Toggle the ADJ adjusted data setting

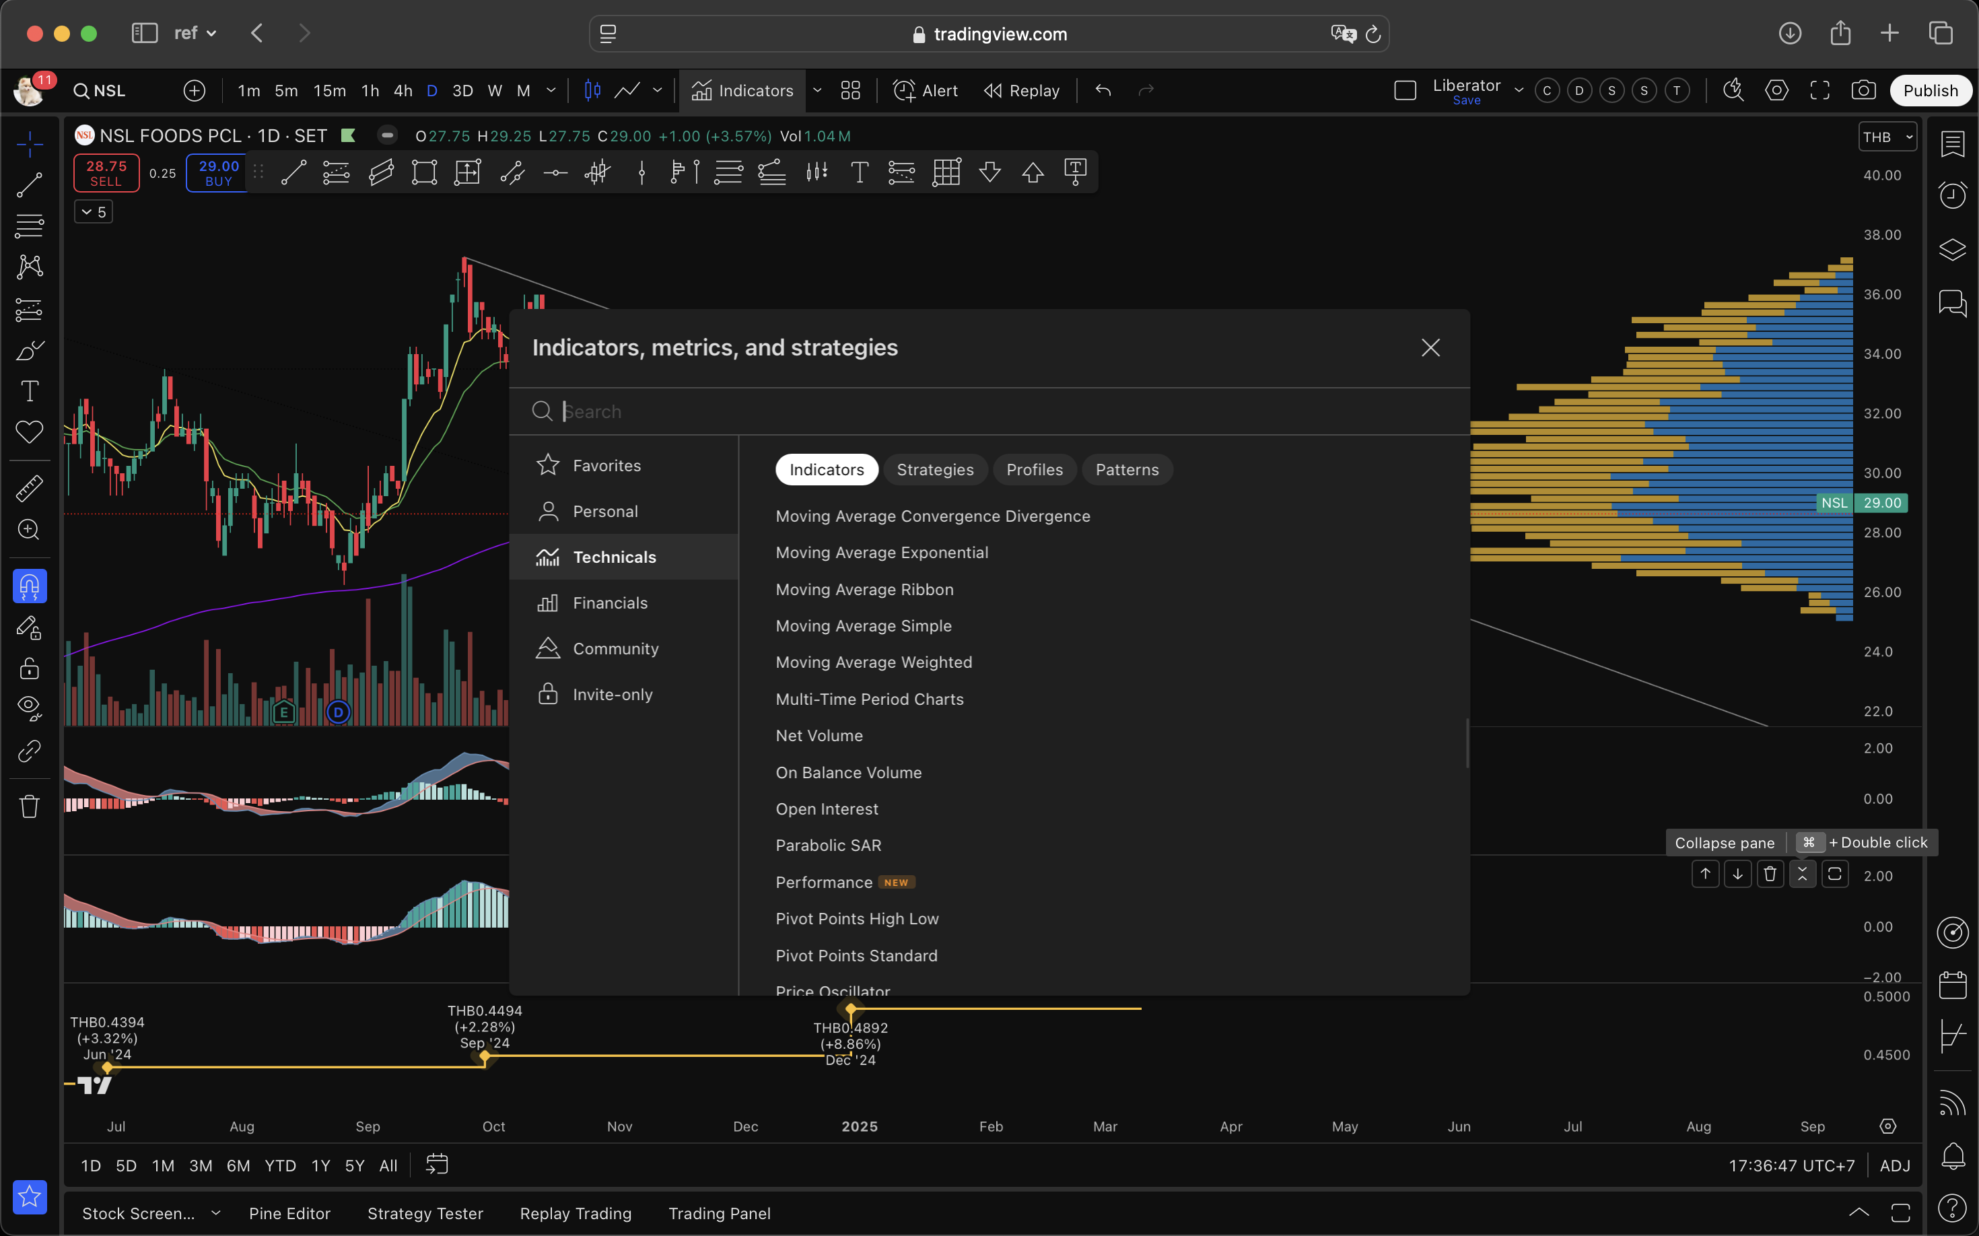coord(1895,1167)
